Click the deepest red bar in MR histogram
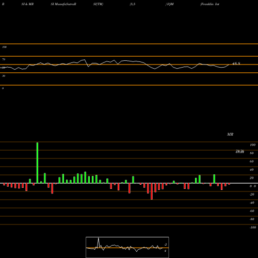Screen dimensions: 258x258 click(152, 191)
